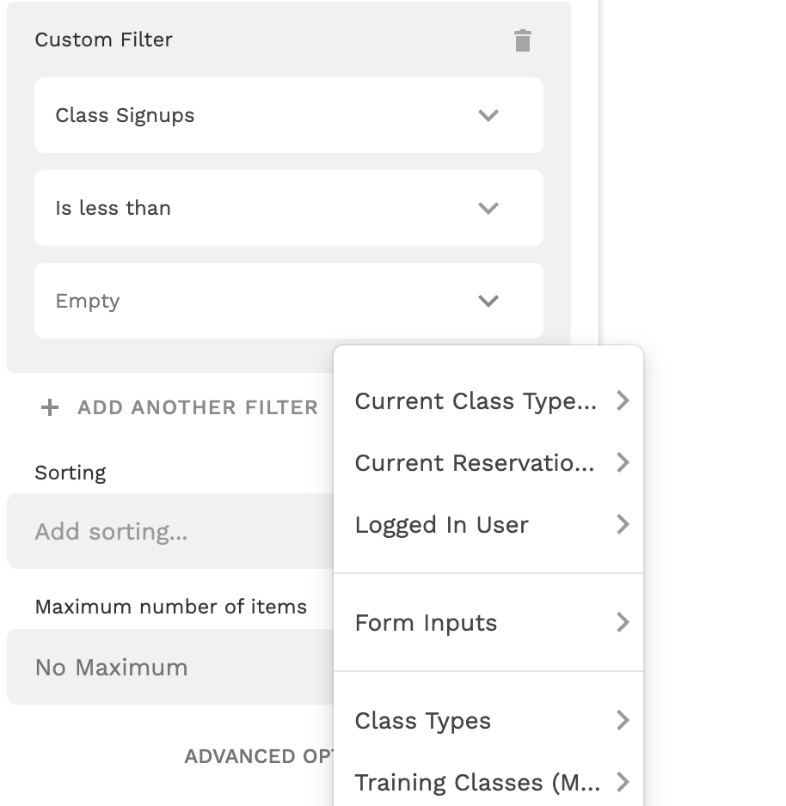Click ADD ANOTHER FILTER button

[198, 407]
